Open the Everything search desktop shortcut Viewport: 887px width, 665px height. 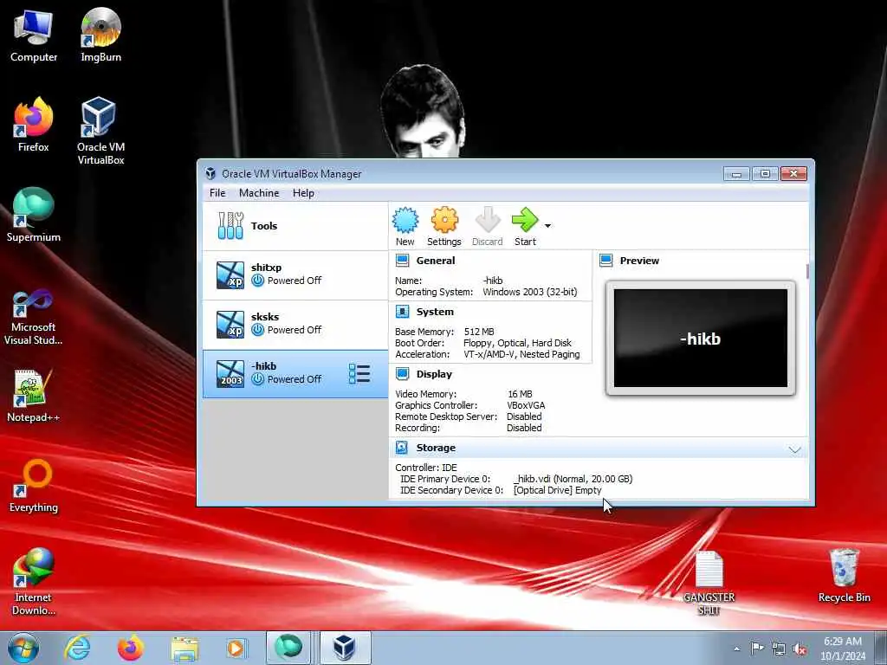click(x=34, y=485)
